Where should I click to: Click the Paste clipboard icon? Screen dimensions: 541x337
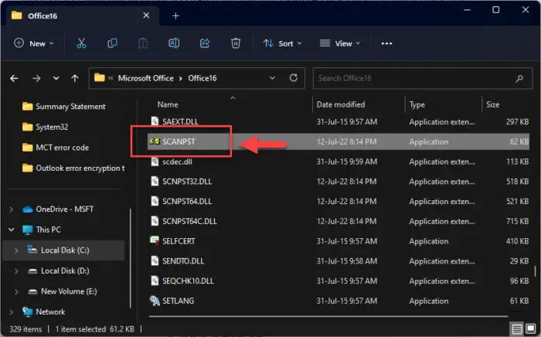pos(143,43)
